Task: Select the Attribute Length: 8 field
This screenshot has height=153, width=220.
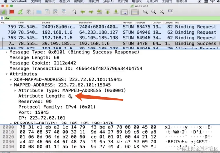Action: (x=45, y=96)
